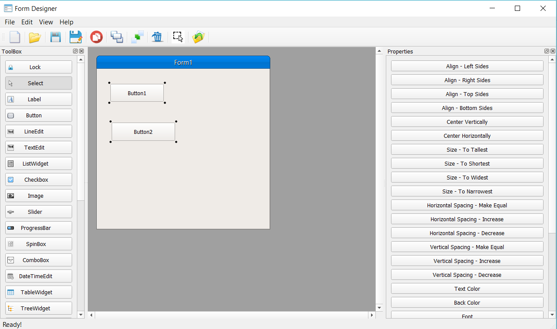
Task: Open the File menu
Action: point(9,22)
